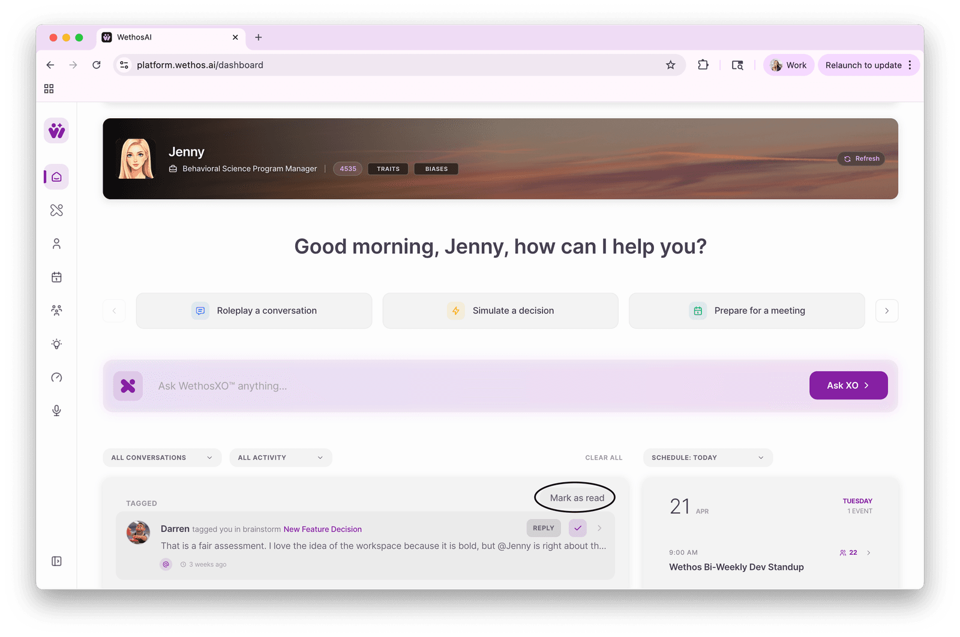Image resolution: width=960 pixels, height=637 pixels.
Task: Click Reply on Darren's notification
Action: pyautogui.click(x=544, y=528)
